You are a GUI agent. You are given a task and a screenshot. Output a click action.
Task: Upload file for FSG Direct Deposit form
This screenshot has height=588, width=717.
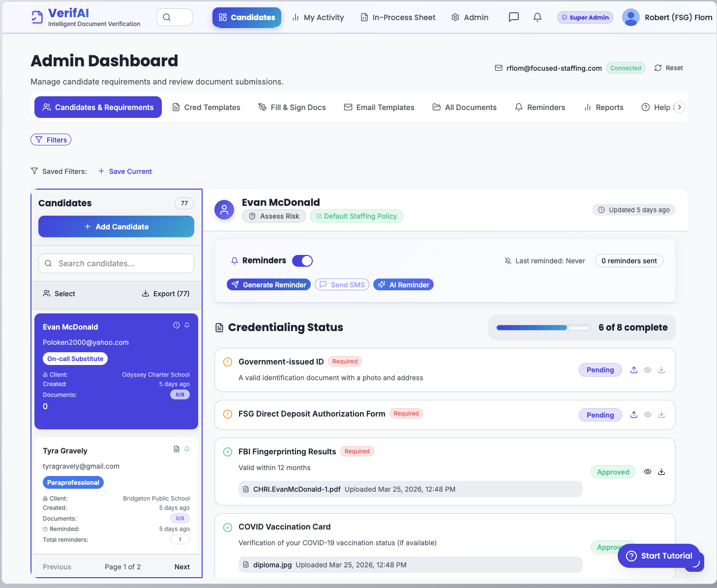click(x=634, y=415)
